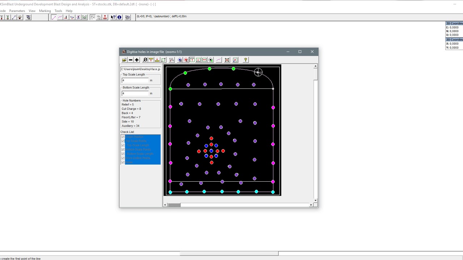Toggle the Bottom Scale Length checkbox
The image size is (463, 260).
click(x=123, y=154)
